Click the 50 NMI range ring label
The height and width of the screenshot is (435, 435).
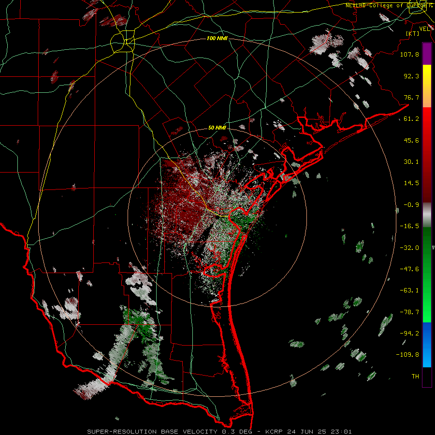[x=217, y=128]
